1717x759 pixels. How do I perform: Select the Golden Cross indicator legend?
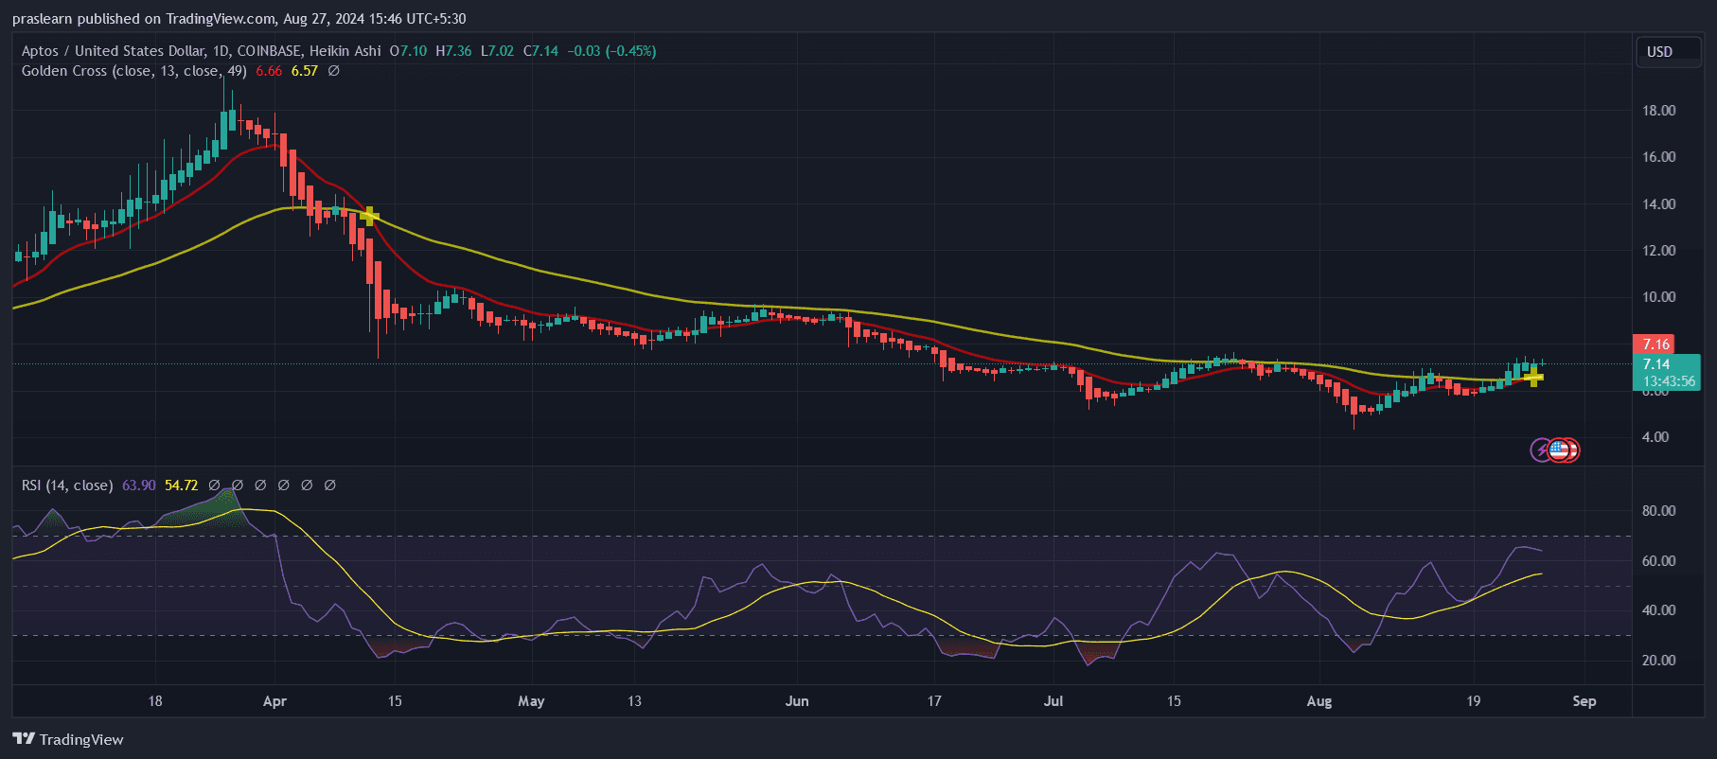134,71
